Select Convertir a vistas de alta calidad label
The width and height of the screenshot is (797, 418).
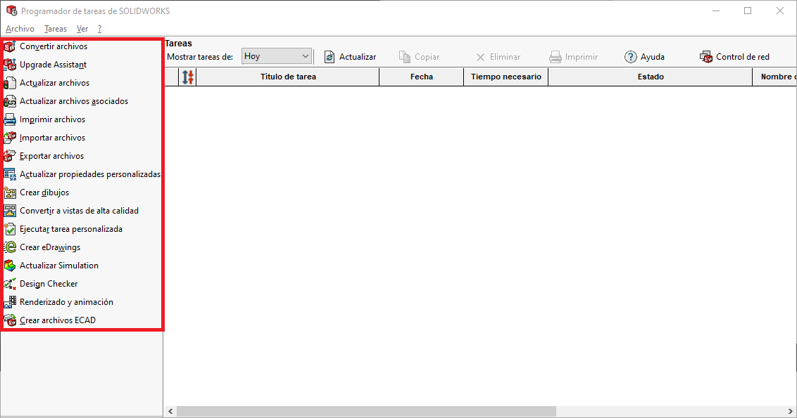click(79, 211)
